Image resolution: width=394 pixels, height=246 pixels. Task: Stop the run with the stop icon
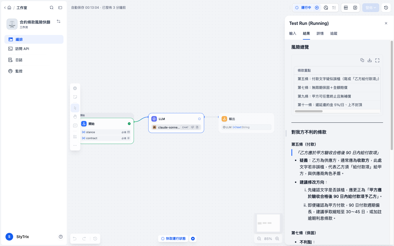point(317,8)
